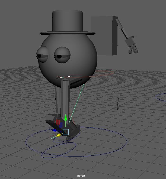Viewport: 166px width, 179px height.
Task: Click the large cube behind the head
Action: [104, 36]
